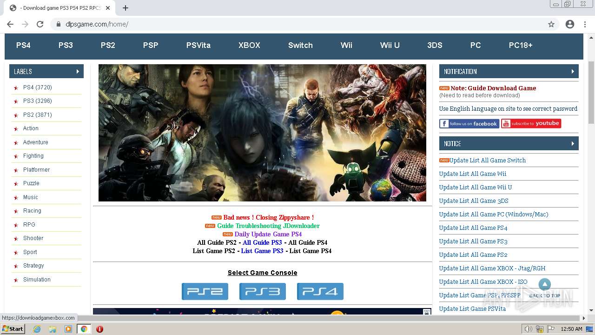Open the Windows Start button
595x335 pixels.
tap(13, 329)
